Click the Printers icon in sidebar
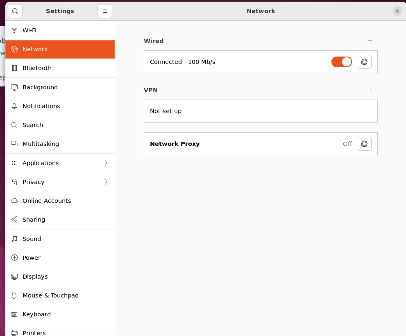The height and width of the screenshot is (336, 406). 14,333
